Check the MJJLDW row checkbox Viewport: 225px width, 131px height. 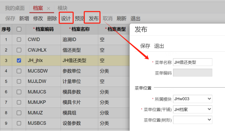[19, 81]
